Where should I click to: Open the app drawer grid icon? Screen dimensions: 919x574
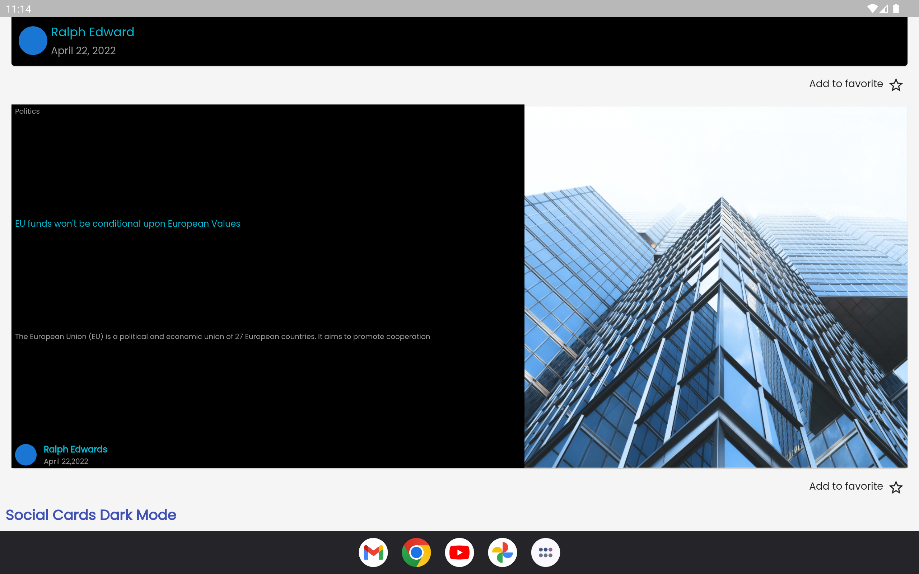(545, 552)
